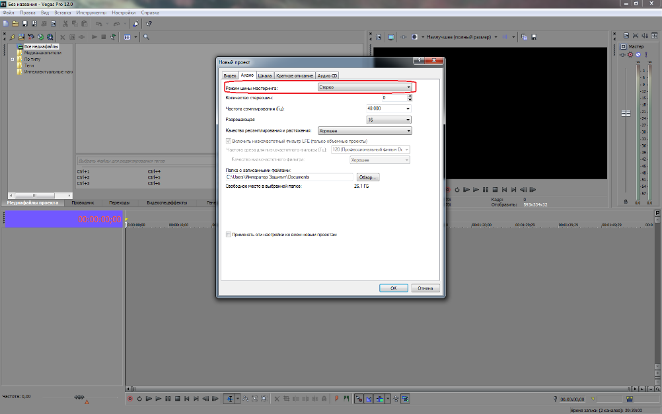Toggle Automatic crossfades icon in timeline toolbar
The height and width of the screenshot is (414, 662).
coord(368,399)
